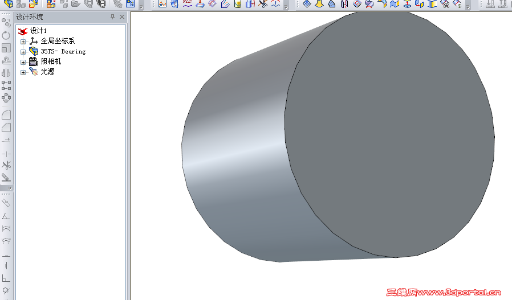Expand the left toolbar overflow arrow
Screen dimensions: 512x300
tap(10, 188)
